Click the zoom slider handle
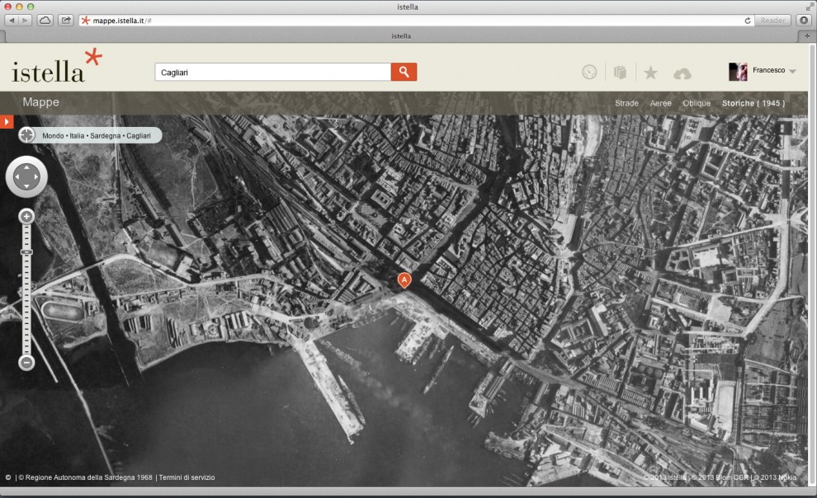 click(x=26, y=252)
